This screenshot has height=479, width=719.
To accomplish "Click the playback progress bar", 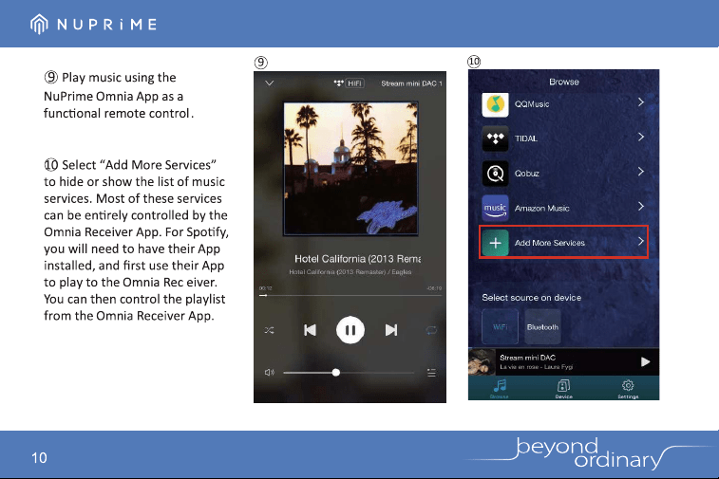I will tap(350, 295).
